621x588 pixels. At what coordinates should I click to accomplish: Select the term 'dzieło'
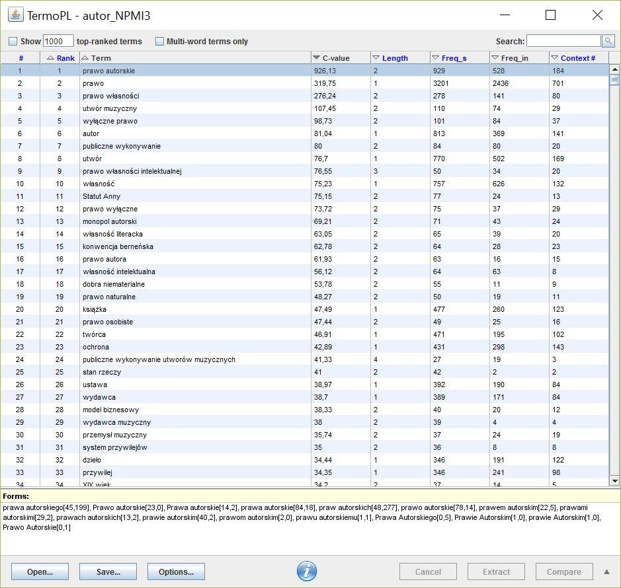(x=92, y=460)
